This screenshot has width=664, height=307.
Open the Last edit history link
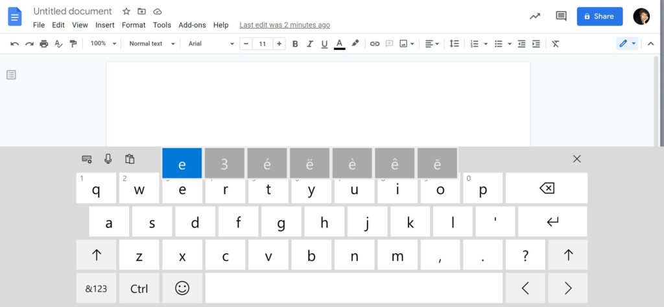pos(285,25)
